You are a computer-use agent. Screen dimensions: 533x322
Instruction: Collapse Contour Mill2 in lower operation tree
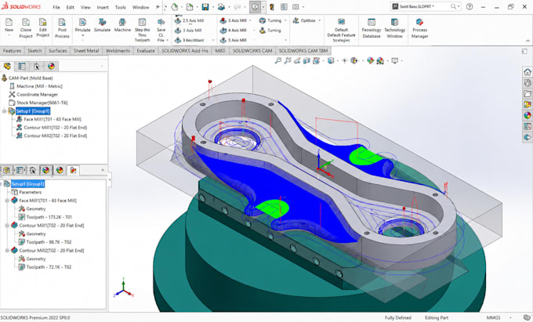point(7,251)
